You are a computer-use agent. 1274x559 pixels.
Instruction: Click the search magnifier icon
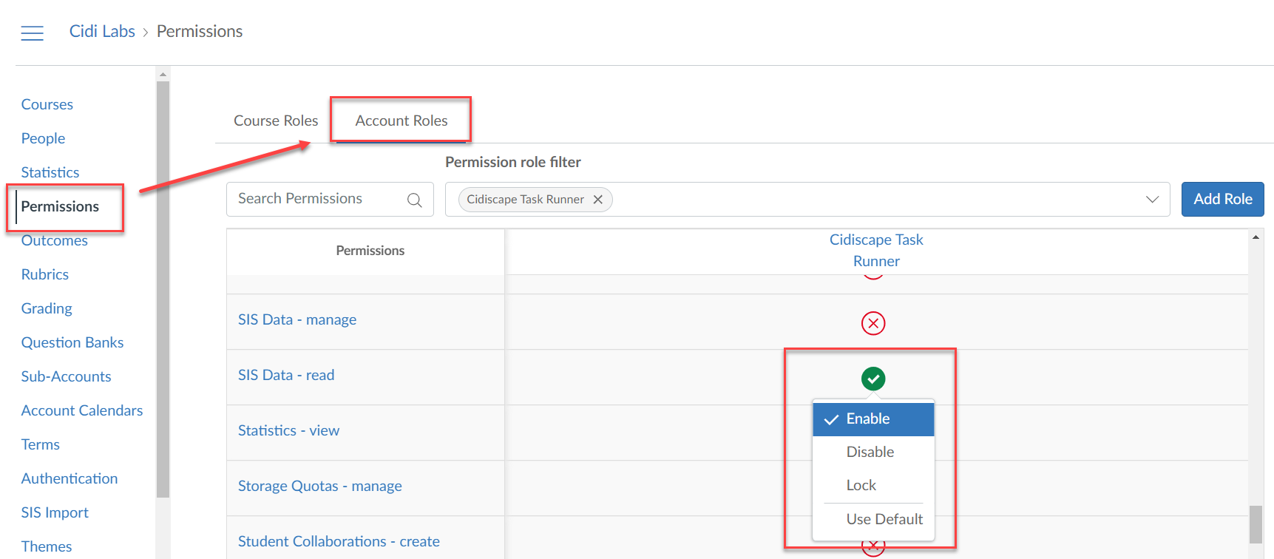tap(414, 200)
